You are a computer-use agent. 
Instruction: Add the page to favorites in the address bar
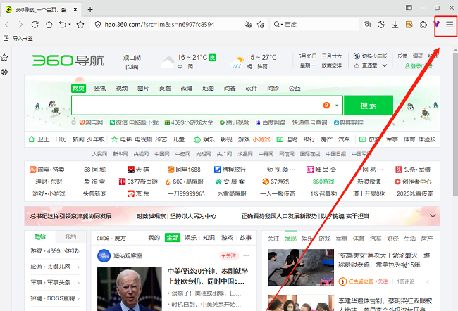tap(261, 25)
